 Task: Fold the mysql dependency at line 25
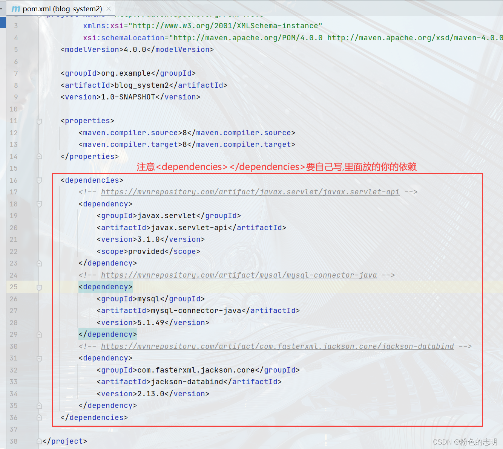tap(39, 287)
